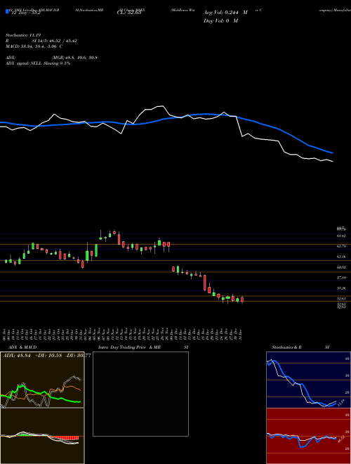
Task: Click the MACD histogram chart panel
Action: [x=42, y=436]
